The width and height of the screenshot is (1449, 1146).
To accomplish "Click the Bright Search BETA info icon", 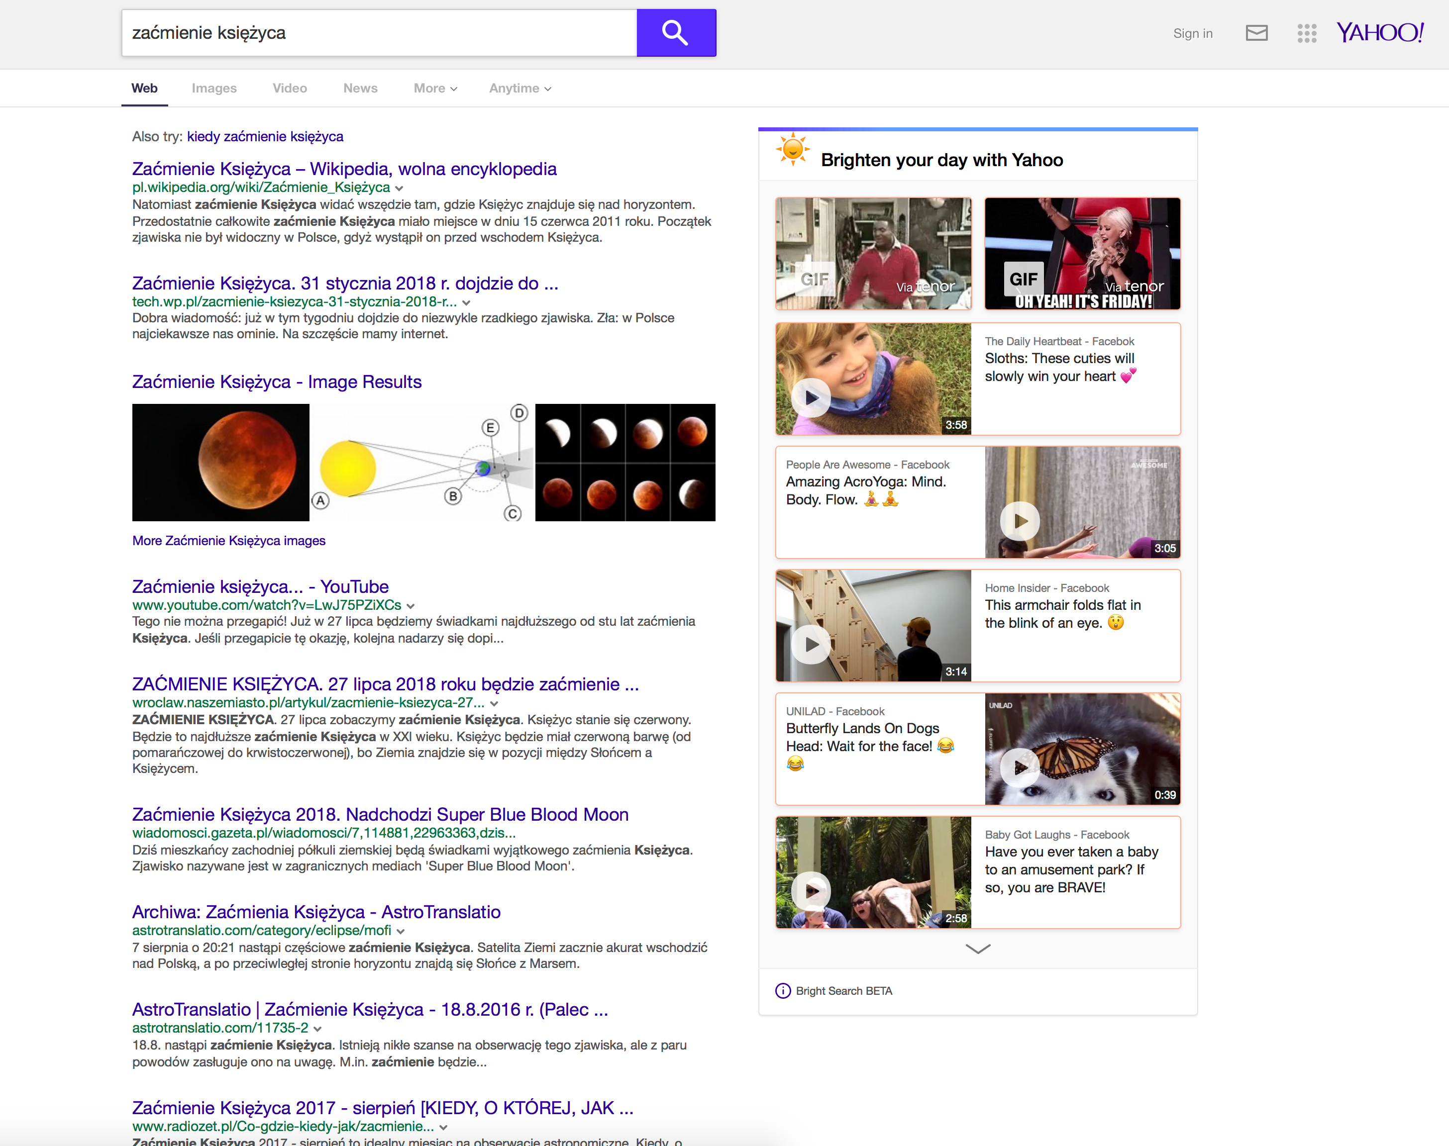I will pos(783,991).
